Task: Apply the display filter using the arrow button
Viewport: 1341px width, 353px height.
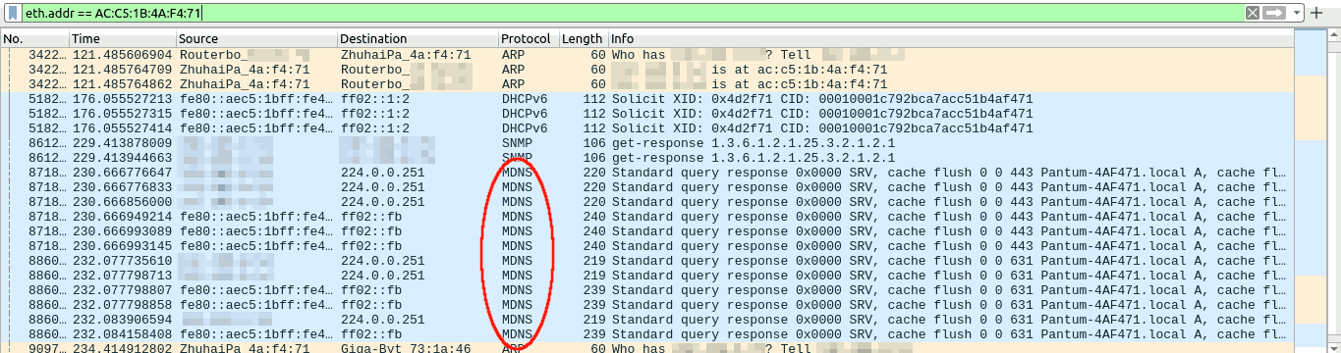Action: 1274,13
